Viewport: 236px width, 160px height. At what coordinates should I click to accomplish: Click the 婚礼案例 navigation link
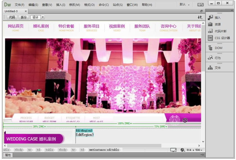41,26
